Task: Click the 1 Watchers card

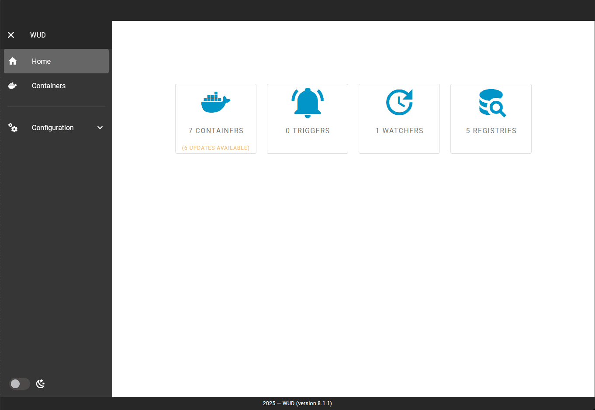Action: [399, 119]
